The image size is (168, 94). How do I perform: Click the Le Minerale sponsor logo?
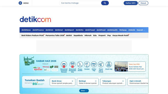coord(38,69)
